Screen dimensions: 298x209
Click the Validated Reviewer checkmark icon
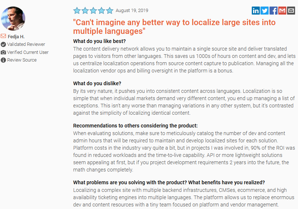3,44
